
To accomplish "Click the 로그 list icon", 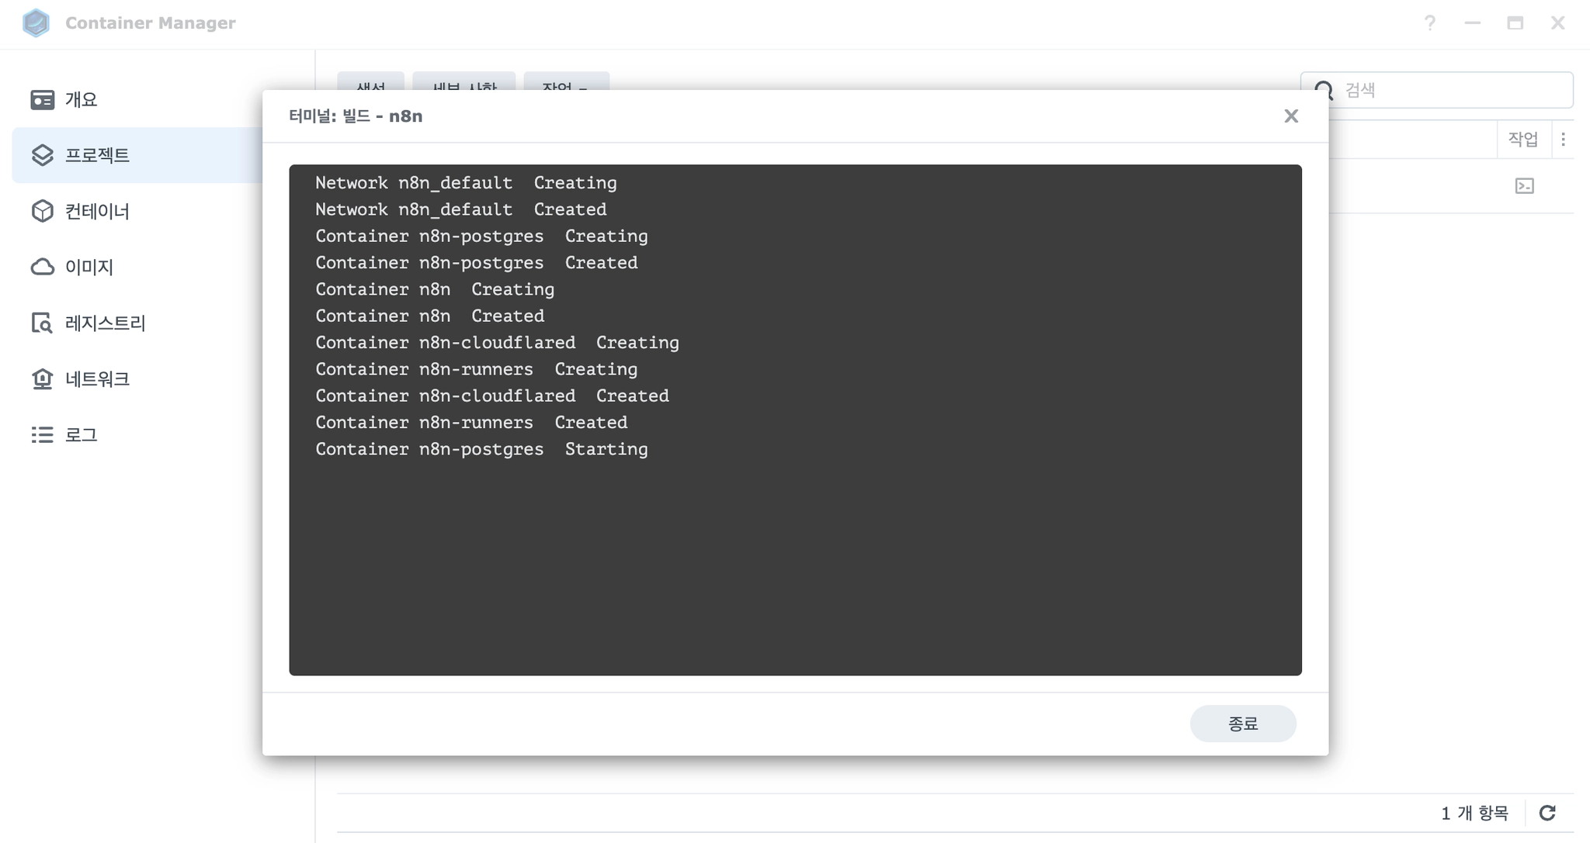I will (43, 434).
